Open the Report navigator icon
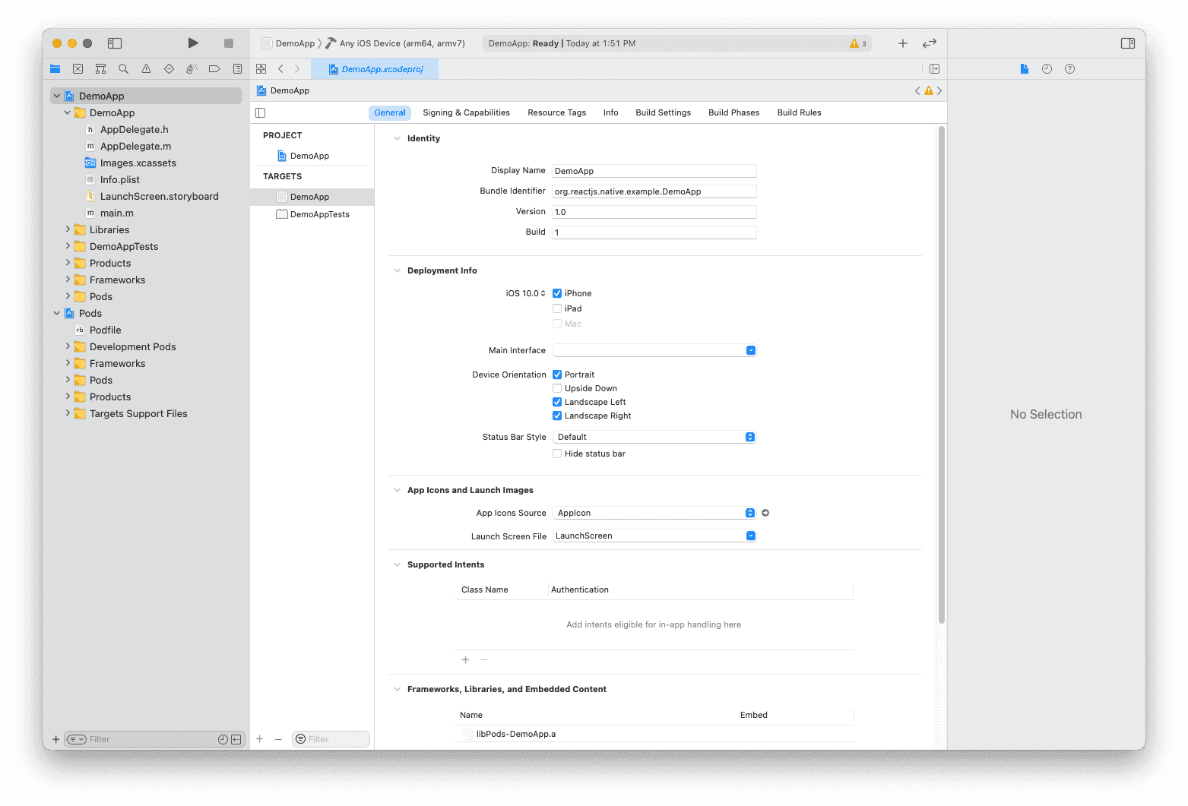The image size is (1188, 806). click(237, 69)
